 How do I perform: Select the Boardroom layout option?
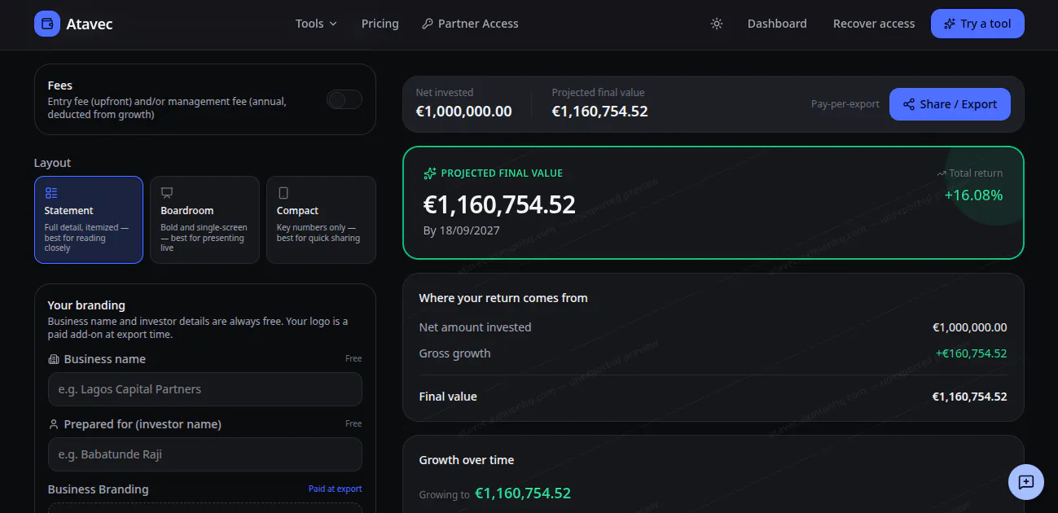coord(205,220)
